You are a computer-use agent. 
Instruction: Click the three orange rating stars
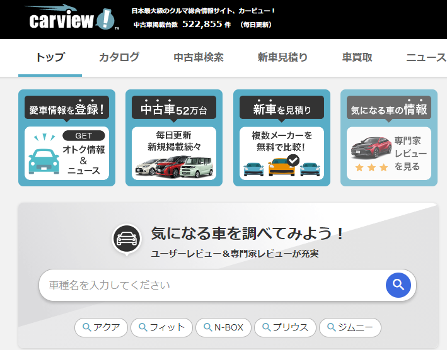[x=371, y=167]
